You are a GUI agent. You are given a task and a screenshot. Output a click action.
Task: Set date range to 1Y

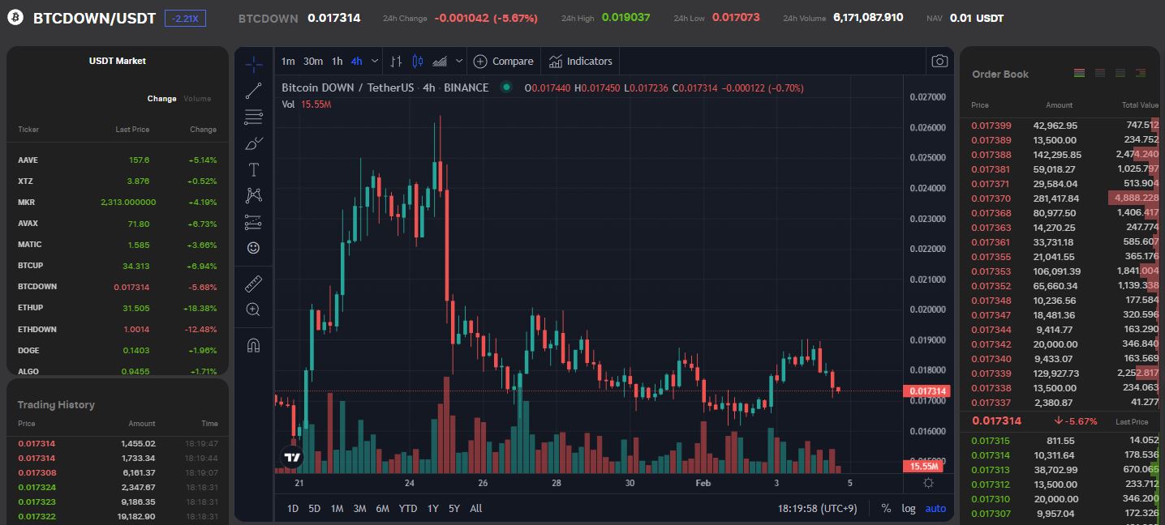point(432,508)
